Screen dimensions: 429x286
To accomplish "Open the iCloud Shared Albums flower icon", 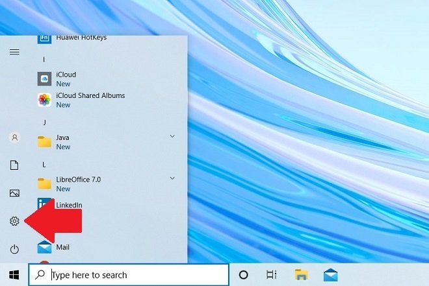I will 44,100.
